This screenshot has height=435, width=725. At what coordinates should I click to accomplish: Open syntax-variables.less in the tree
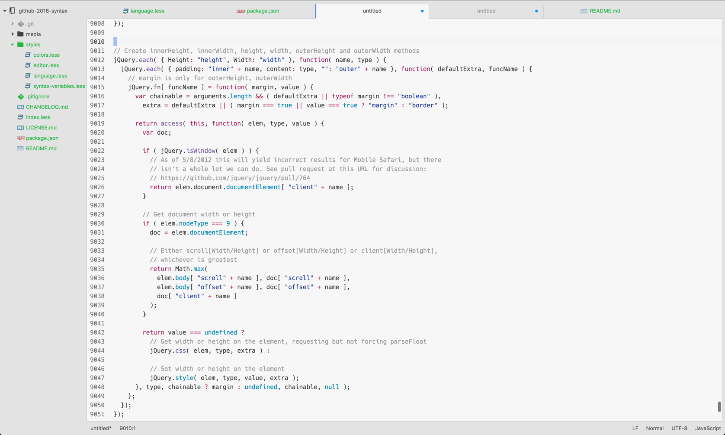pyautogui.click(x=59, y=86)
